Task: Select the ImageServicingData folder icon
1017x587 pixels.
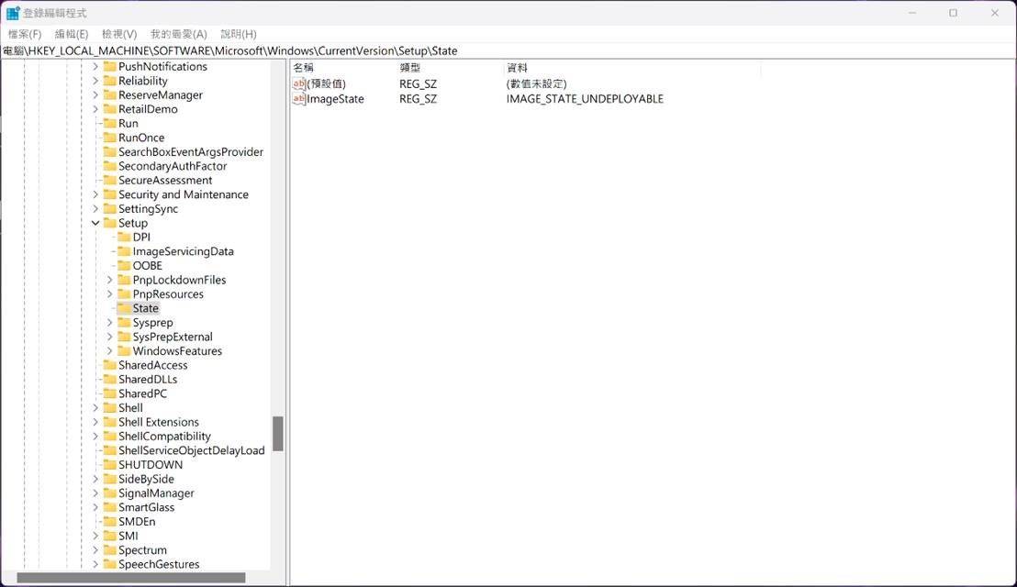Action: point(124,251)
